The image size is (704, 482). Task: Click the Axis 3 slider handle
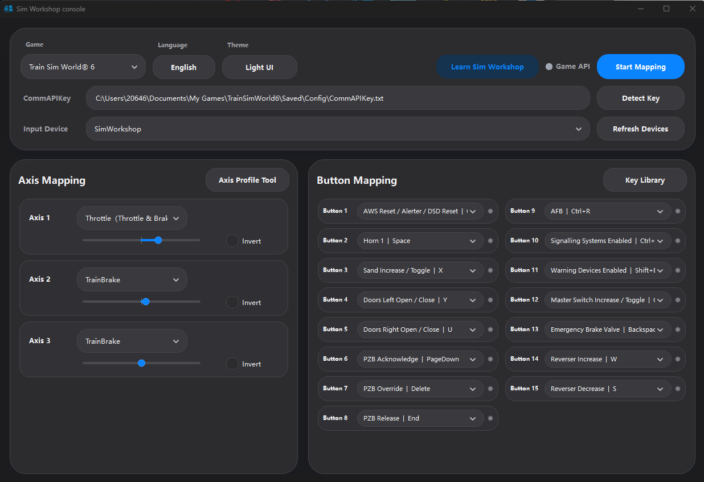click(141, 363)
